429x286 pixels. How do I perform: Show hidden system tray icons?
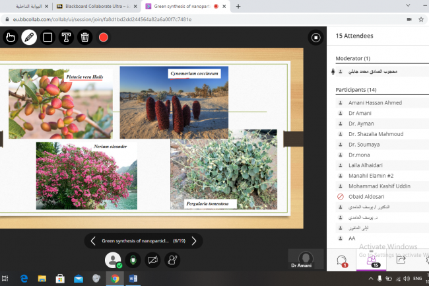pyautogui.click(x=371, y=279)
